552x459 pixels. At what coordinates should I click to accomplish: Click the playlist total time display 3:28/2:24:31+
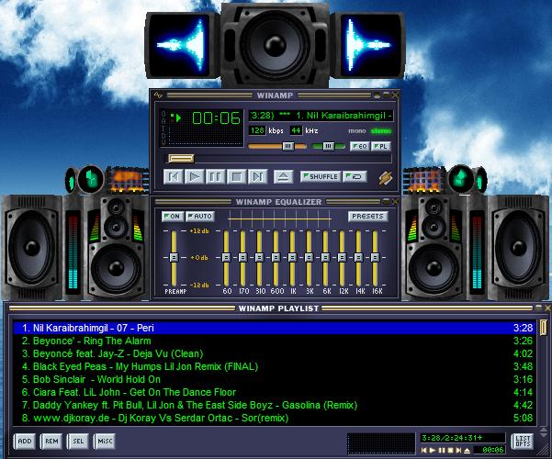pos(462,438)
